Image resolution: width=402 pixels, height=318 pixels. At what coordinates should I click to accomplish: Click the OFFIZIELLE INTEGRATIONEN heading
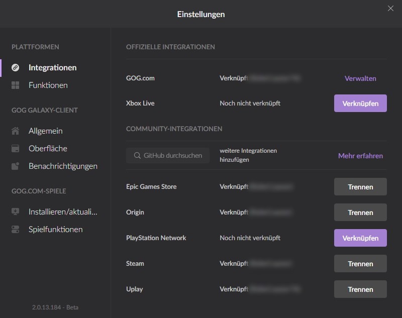170,47
